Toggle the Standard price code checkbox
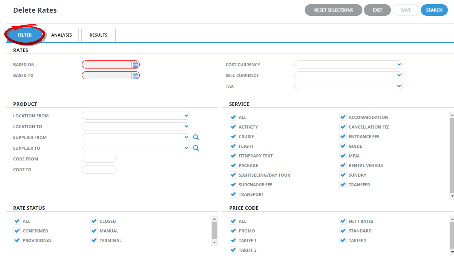 tap(343, 231)
